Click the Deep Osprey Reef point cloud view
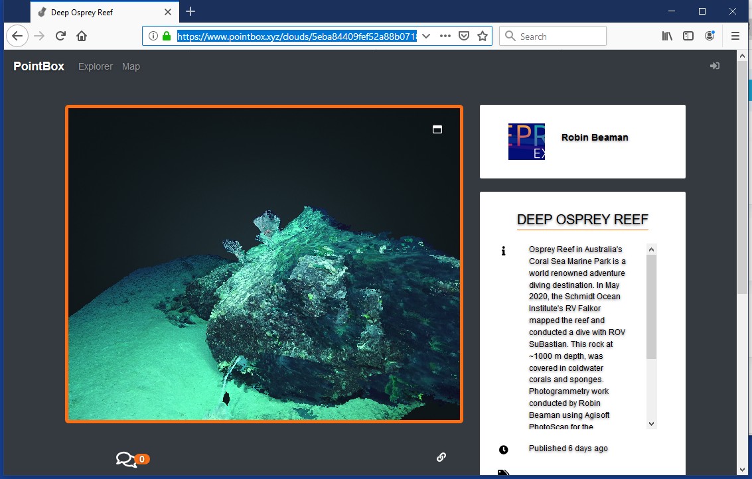752x479 pixels. 264,263
